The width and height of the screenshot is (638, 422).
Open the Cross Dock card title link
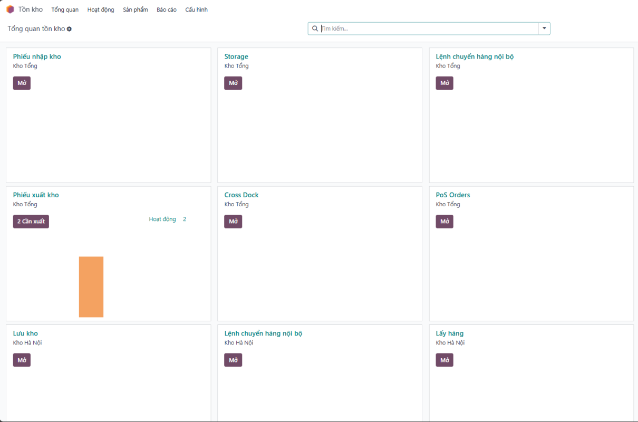click(x=241, y=195)
